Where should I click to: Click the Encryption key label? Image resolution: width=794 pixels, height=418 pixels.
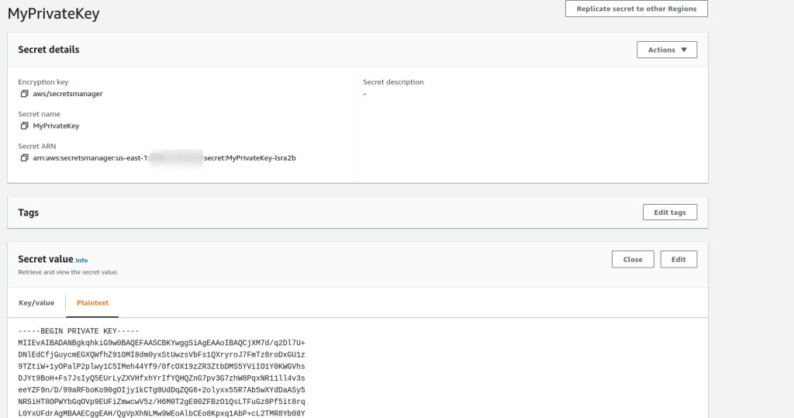pos(43,82)
